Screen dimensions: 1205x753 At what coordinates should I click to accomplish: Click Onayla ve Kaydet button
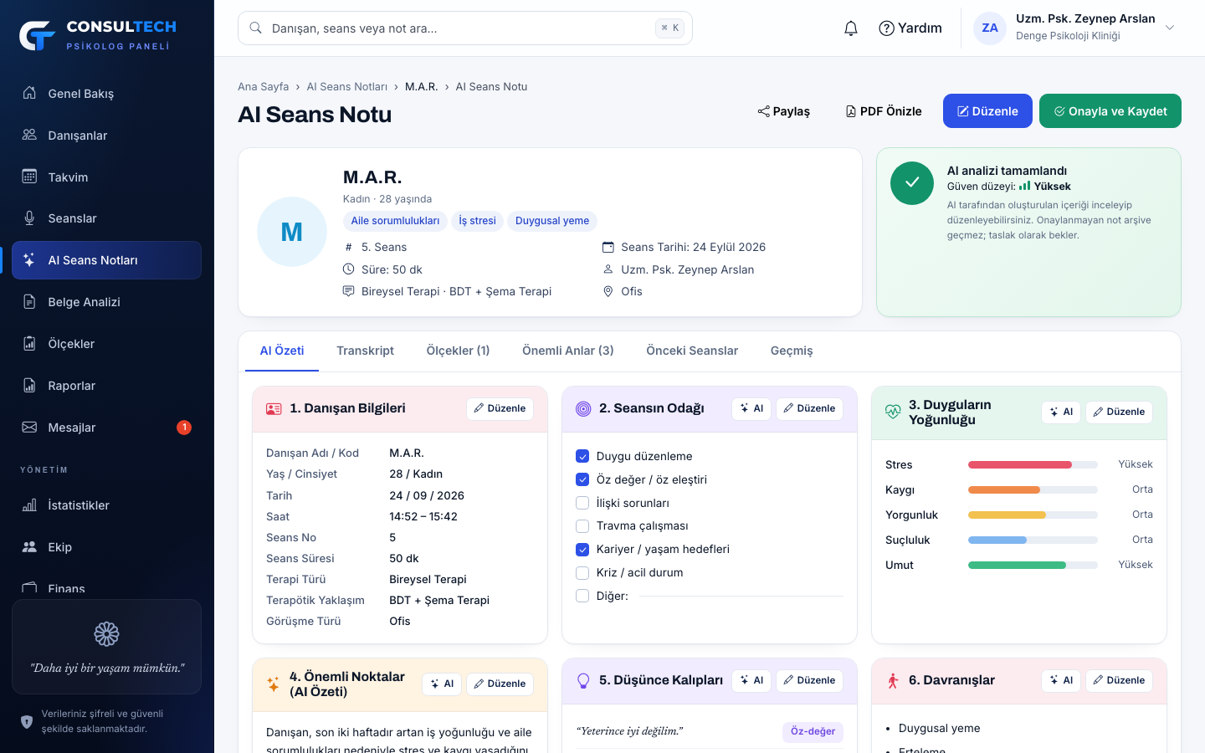[1110, 111]
